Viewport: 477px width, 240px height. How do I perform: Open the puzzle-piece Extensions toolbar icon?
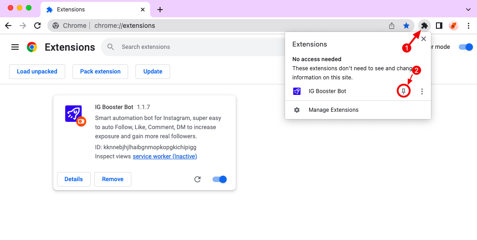click(x=425, y=26)
